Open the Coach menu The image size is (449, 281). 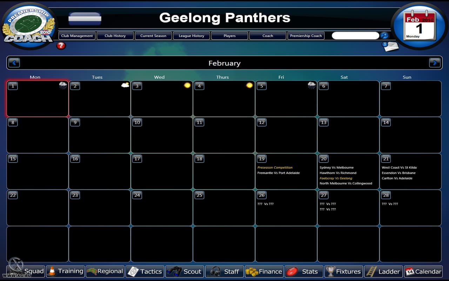tap(268, 35)
